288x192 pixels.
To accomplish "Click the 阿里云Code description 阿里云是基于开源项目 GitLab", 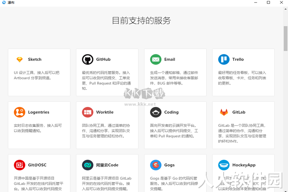I will pos(107,184).
